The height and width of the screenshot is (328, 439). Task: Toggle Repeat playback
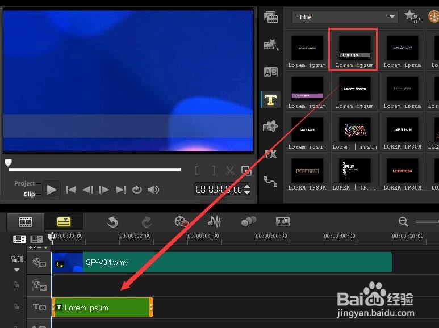tap(137, 190)
